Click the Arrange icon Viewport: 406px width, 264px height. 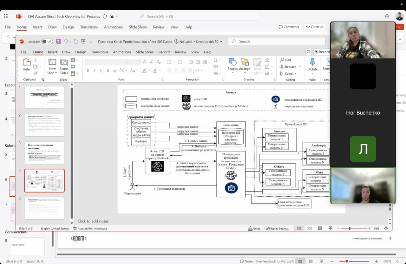[245, 62]
